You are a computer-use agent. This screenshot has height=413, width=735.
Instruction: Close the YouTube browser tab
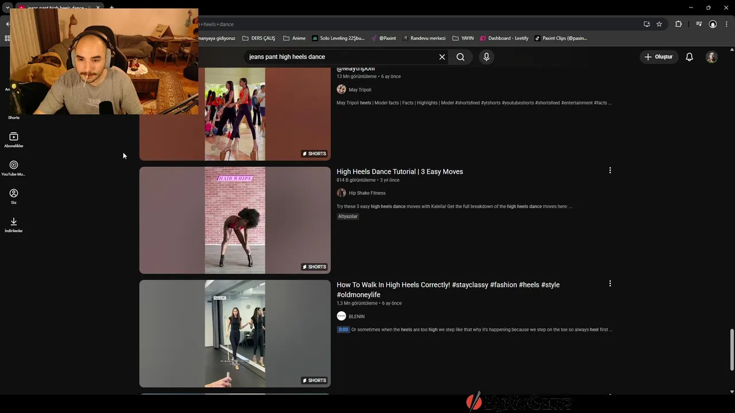click(98, 8)
